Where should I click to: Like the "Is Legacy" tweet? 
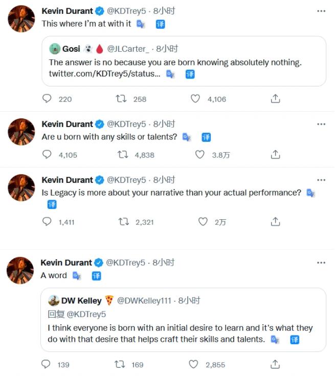[203, 222]
